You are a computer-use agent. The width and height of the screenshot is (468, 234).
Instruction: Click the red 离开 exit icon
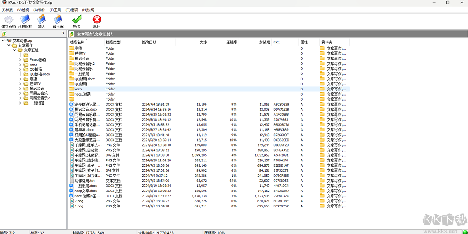pos(97,21)
